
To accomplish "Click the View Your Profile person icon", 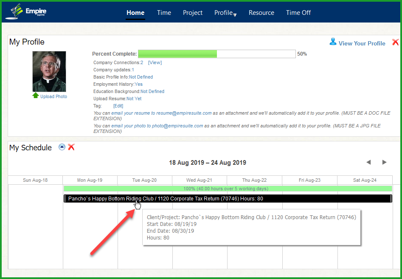I will click(333, 42).
